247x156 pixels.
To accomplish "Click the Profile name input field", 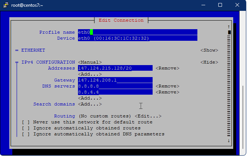I will pos(137,32).
